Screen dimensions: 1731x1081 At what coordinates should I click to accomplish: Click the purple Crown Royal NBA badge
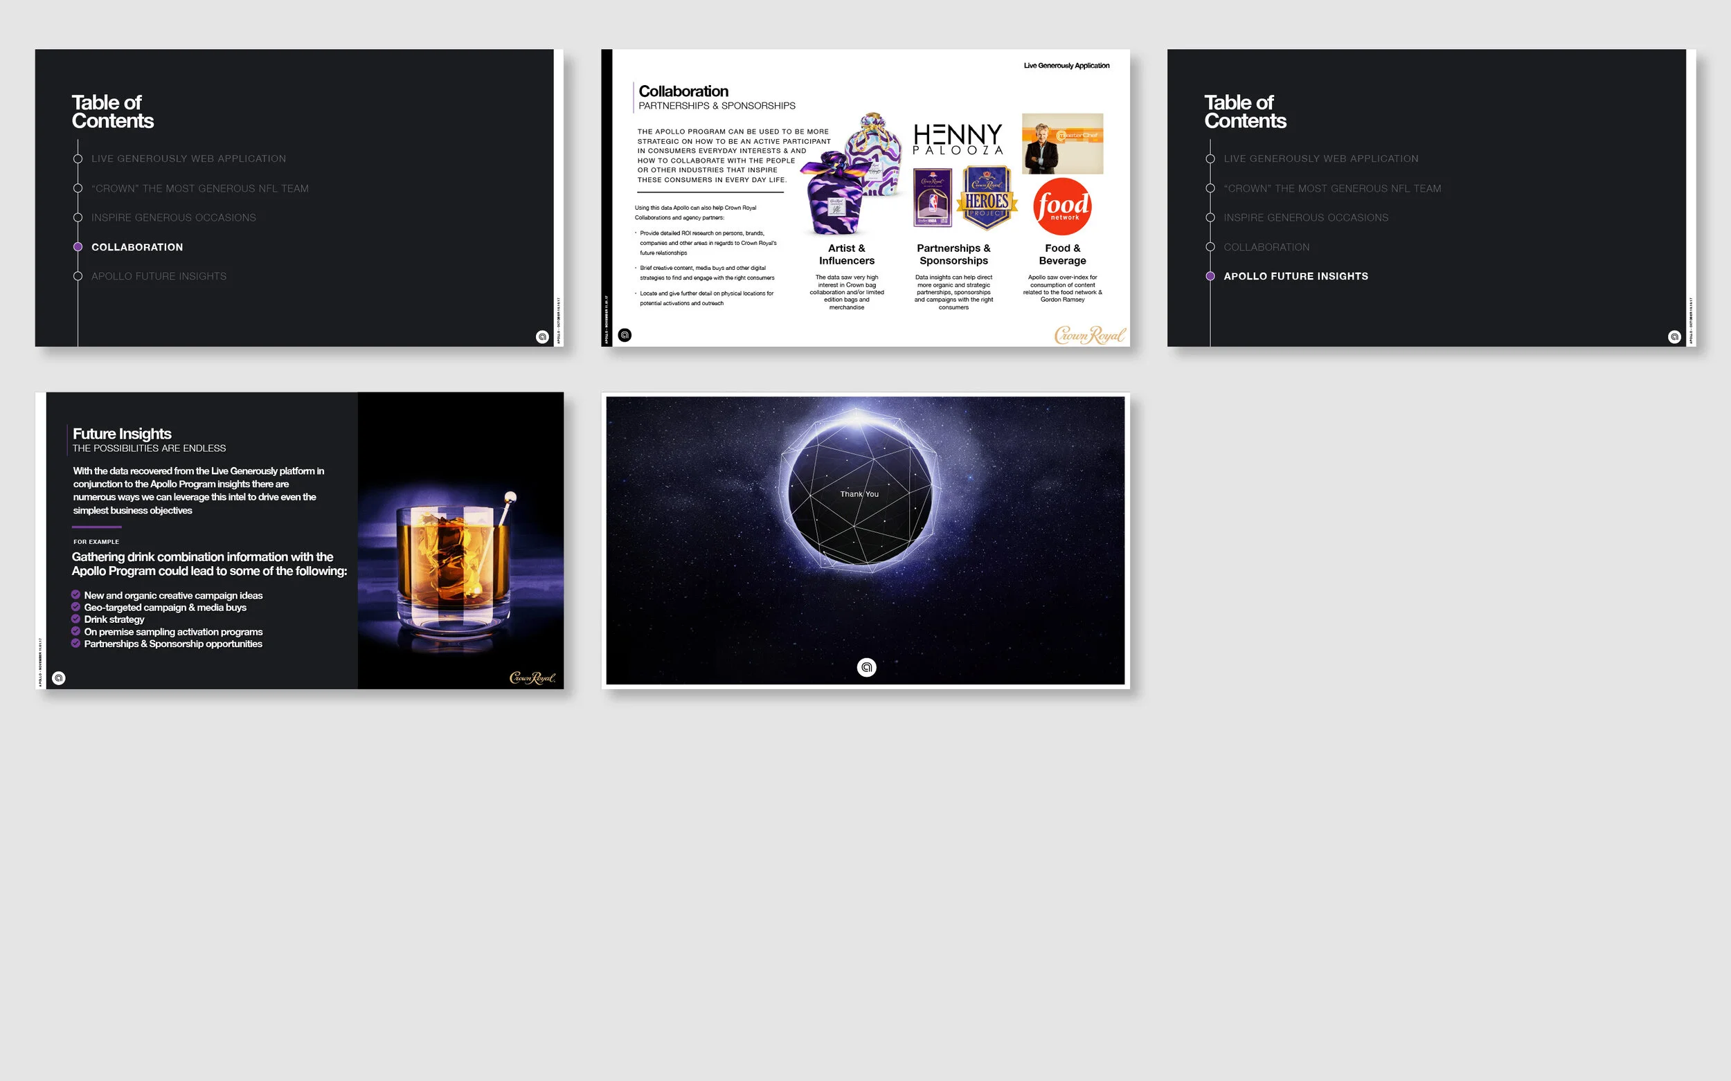pyautogui.click(x=933, y=197)
